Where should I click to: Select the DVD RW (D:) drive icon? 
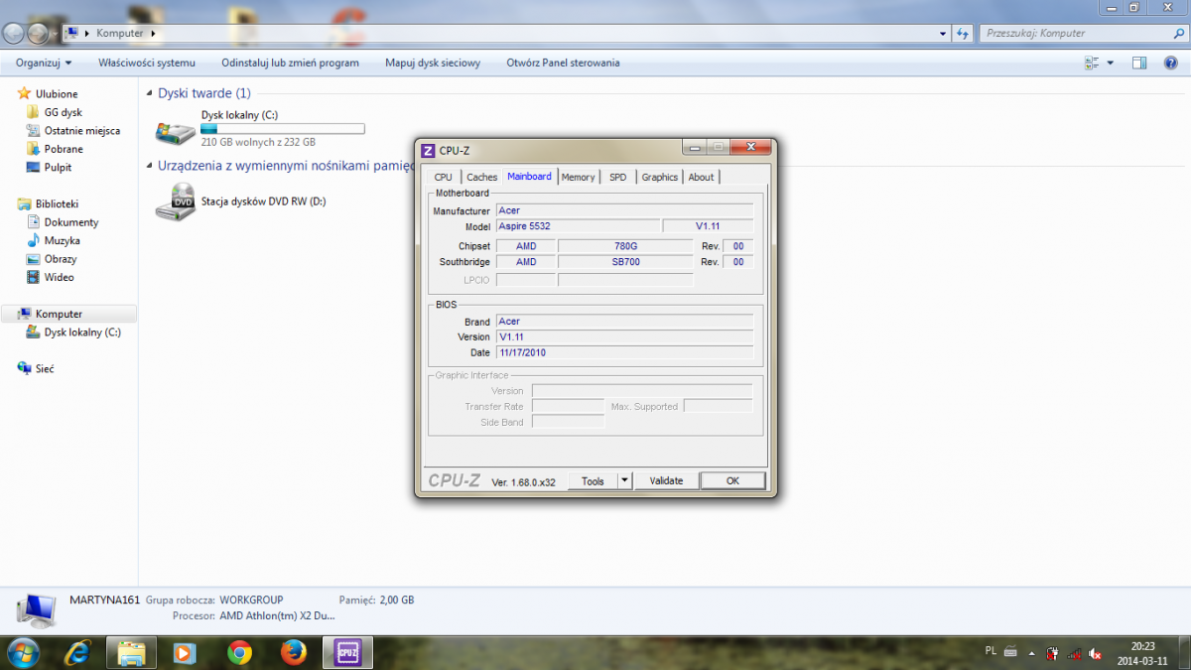tap(176, 201)
